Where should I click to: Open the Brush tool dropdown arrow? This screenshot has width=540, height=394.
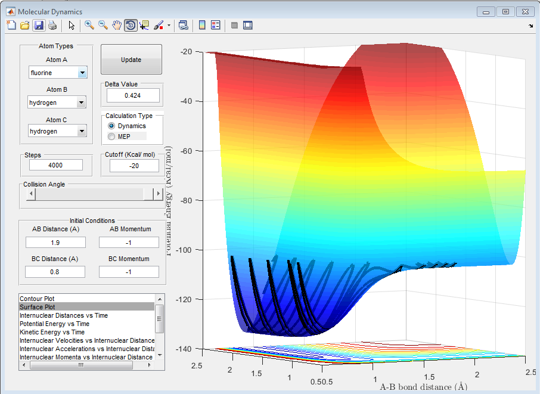coord(169,26)
